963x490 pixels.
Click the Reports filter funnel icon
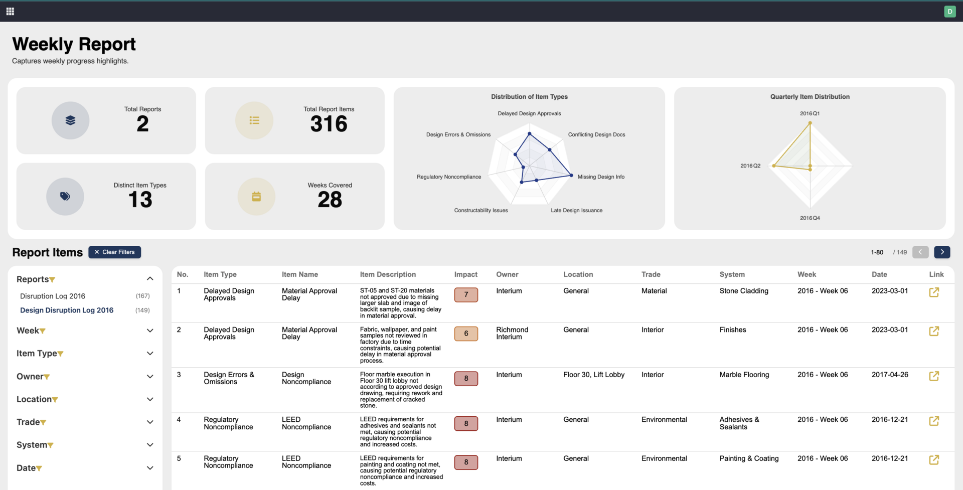tap(52, 280)
